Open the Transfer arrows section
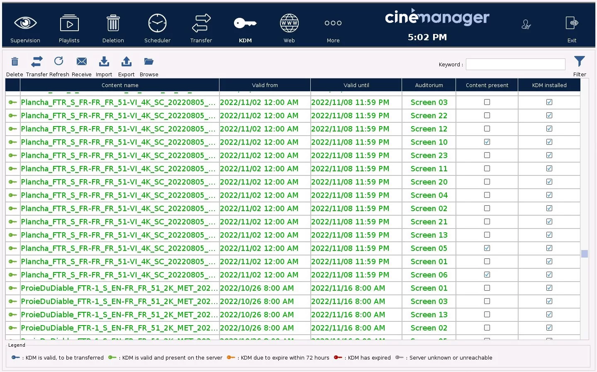 (x=201, y=24)
